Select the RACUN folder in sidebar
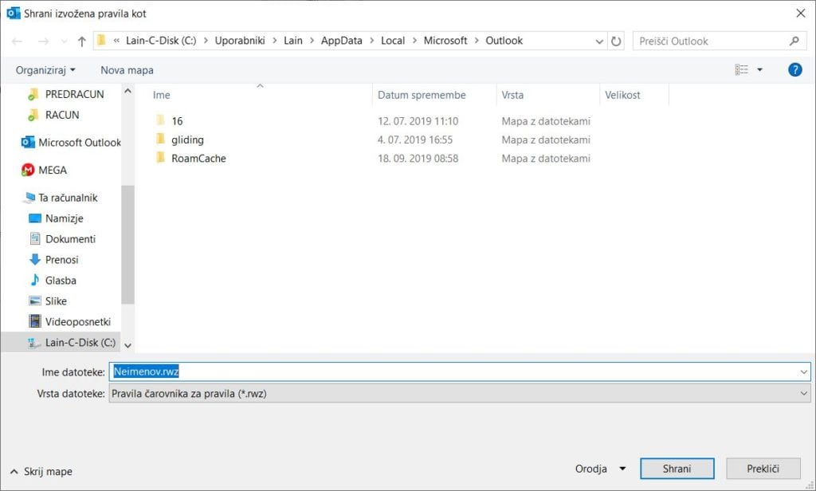The width and height of the screenshot is (816, 491). [62, 115]
